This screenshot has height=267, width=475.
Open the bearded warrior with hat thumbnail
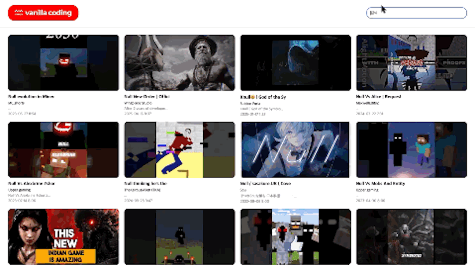[179, 63]
